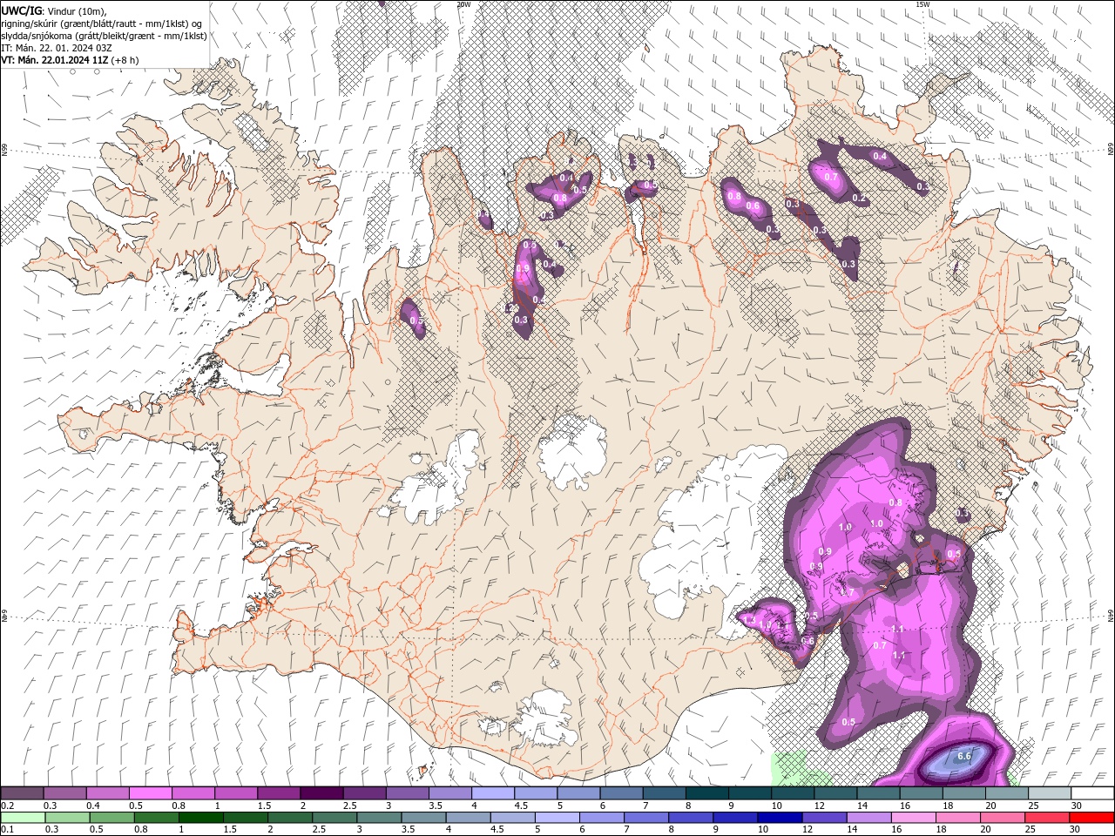
Task: Select upper legend swatch starting at 0.8
Action: point(193,793)
